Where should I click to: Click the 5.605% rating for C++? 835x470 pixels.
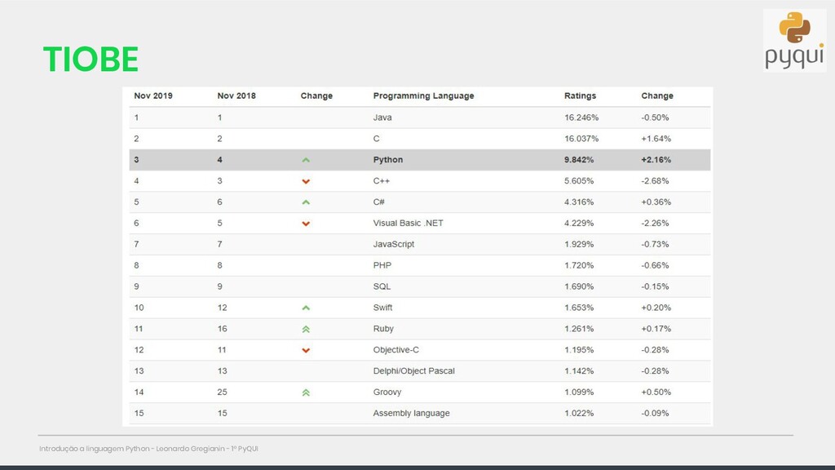tap(579, 180)
